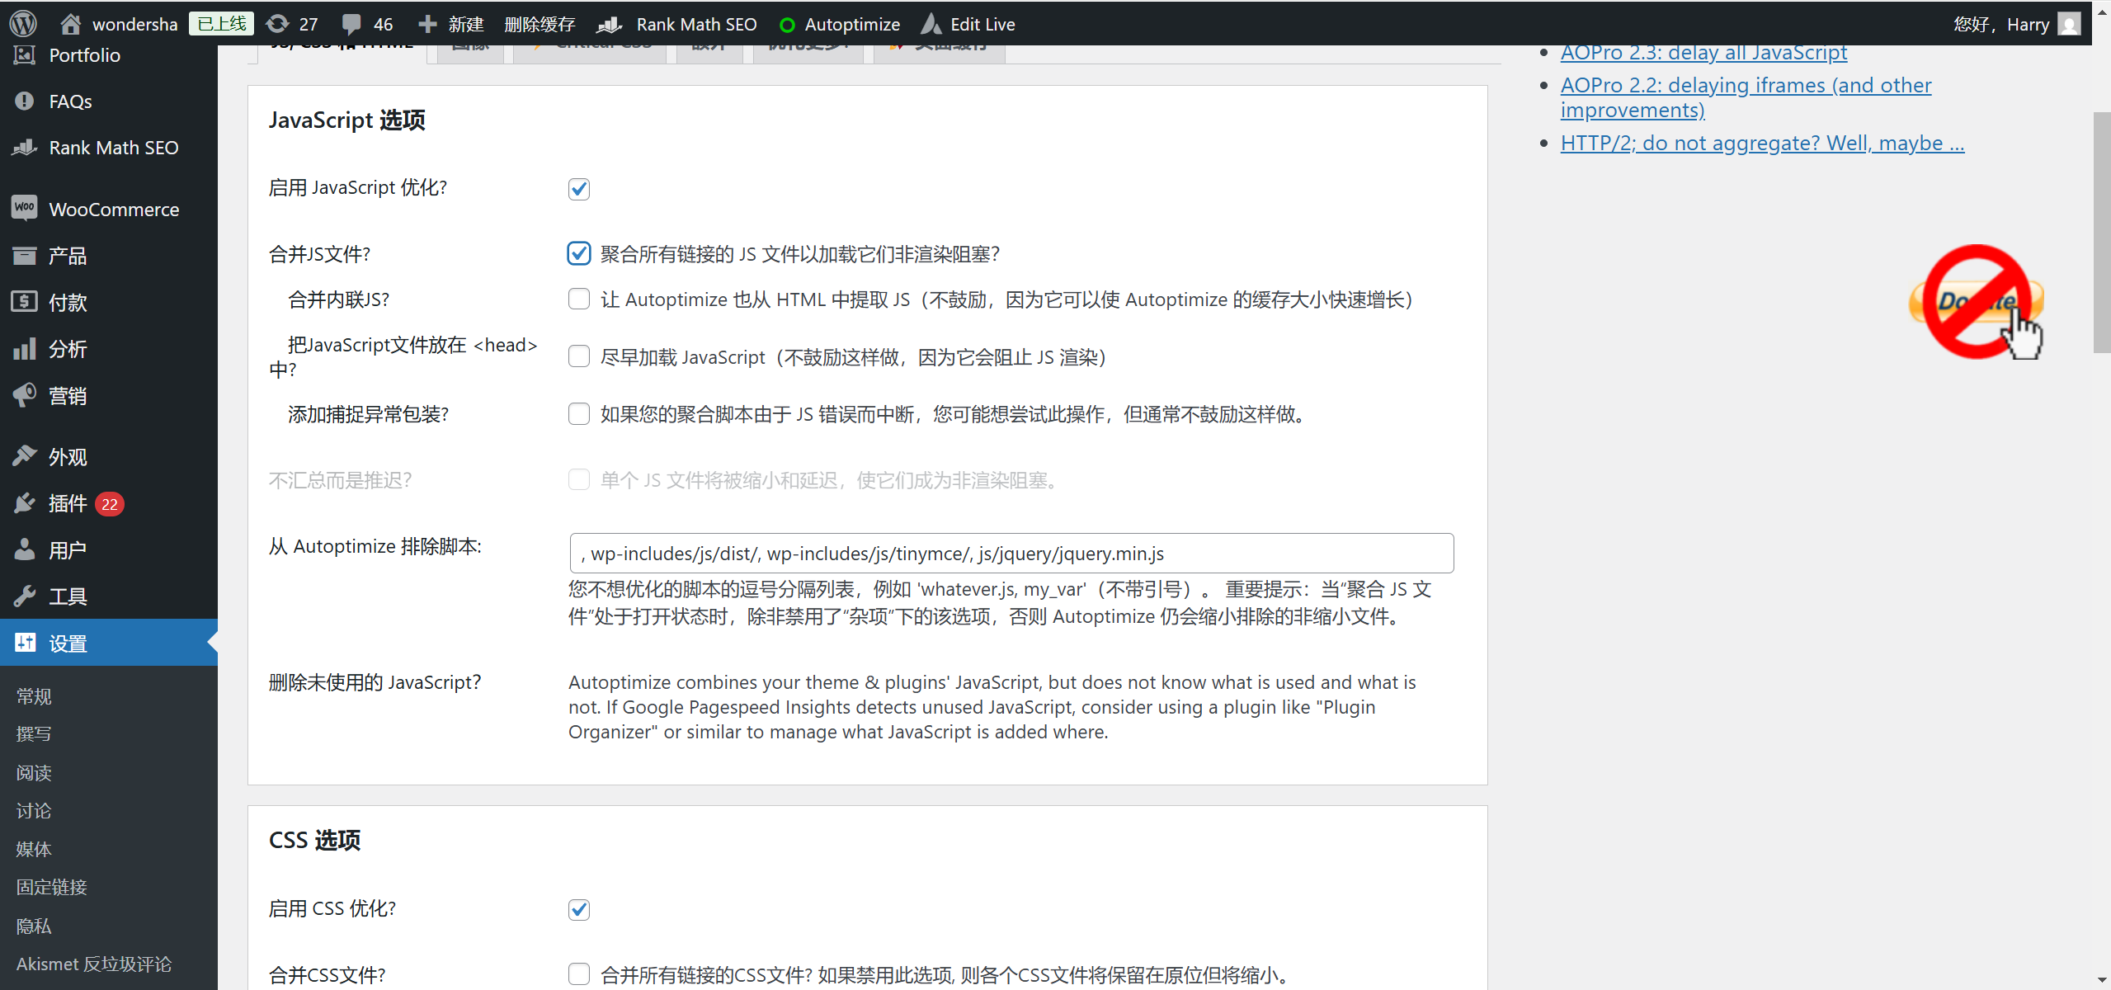Expand the 设置 sidebar menu

click(68, 643)
